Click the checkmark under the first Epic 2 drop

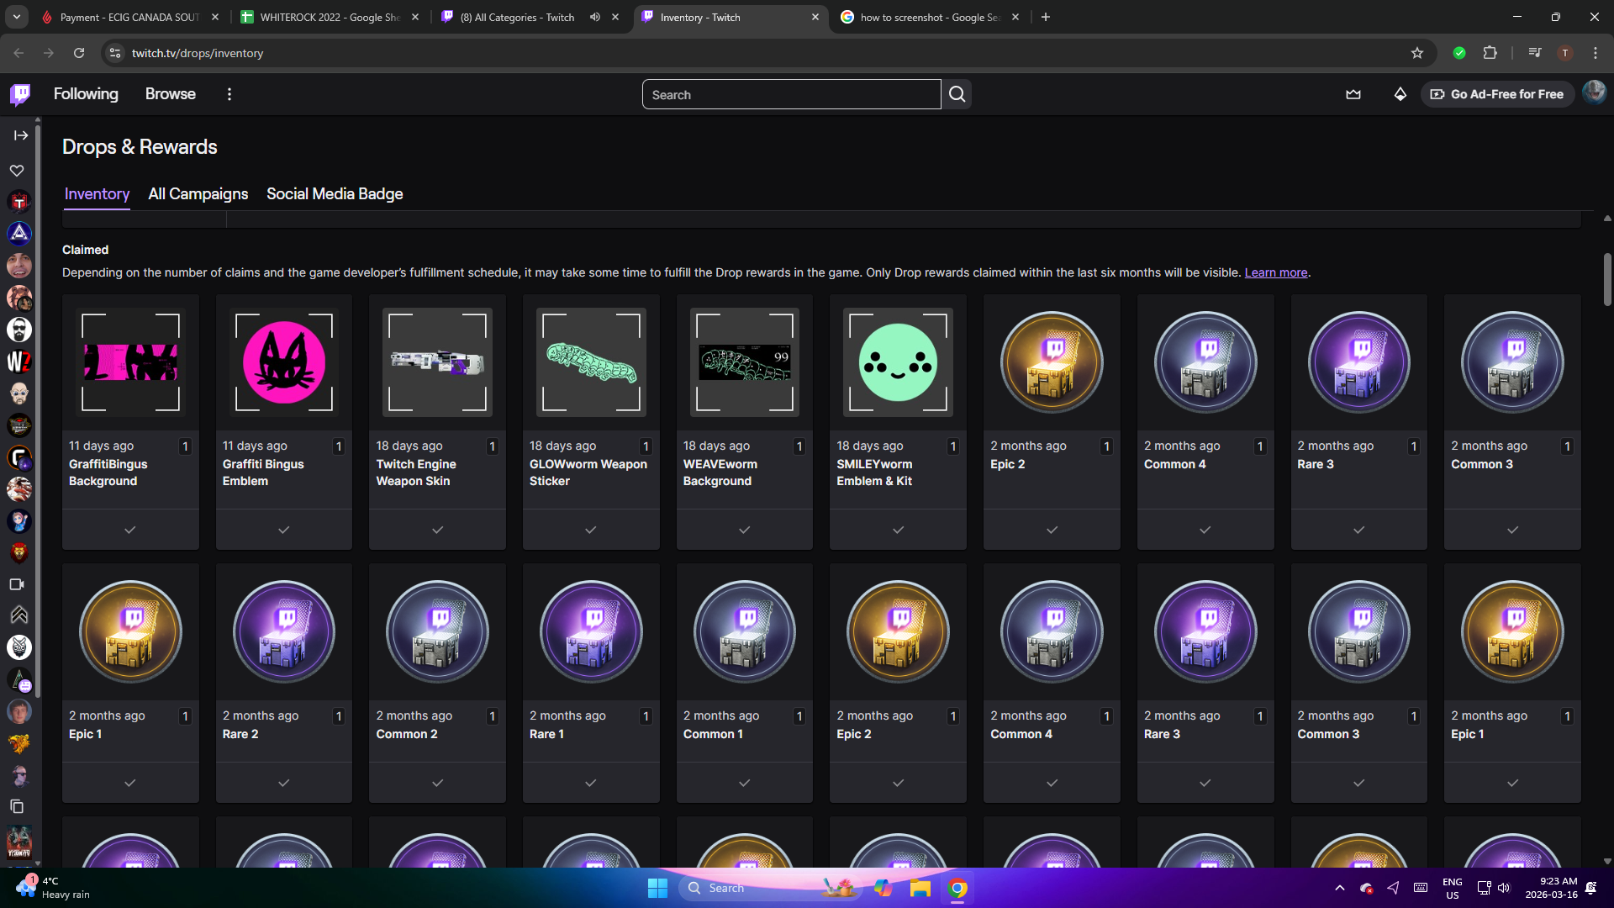click(x=1052, y=530)
